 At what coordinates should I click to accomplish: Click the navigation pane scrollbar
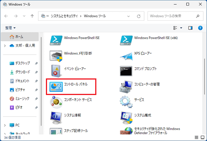coord(41,81)
